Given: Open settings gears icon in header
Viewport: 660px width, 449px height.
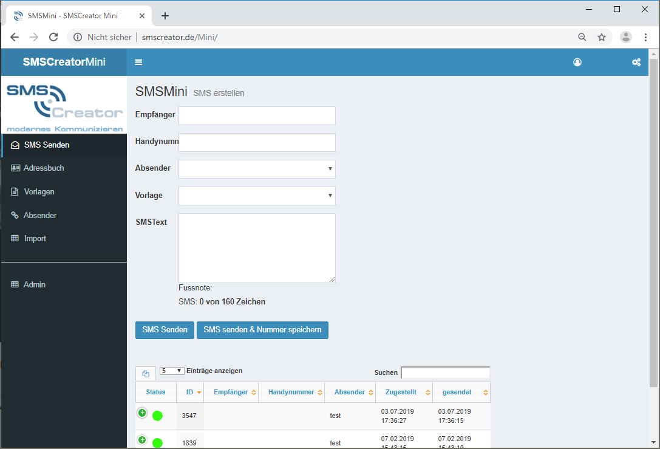Looking at the screenshot, I should coord(636,63).
